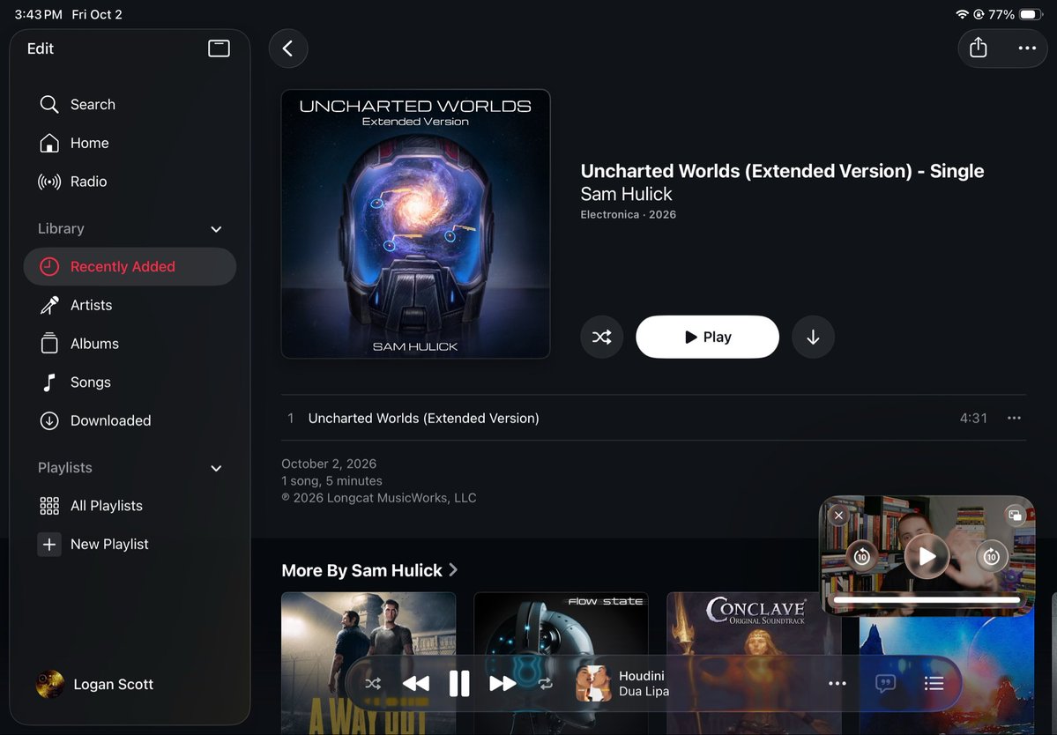
Task: Play the picture-in-picture video
Action: 927,556
